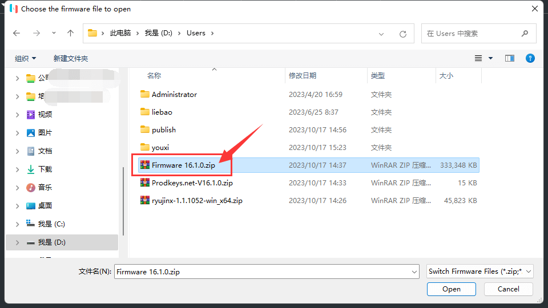
Task: Sort by 修改日期 column header
Action: 303,76
